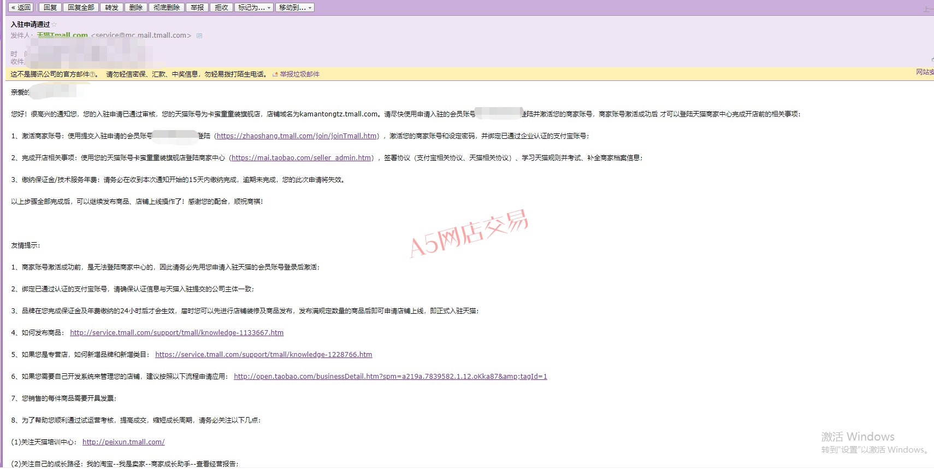Click the line 以上步骤全部完成后
Screen dimensions: 934x469
pos(137,202)
